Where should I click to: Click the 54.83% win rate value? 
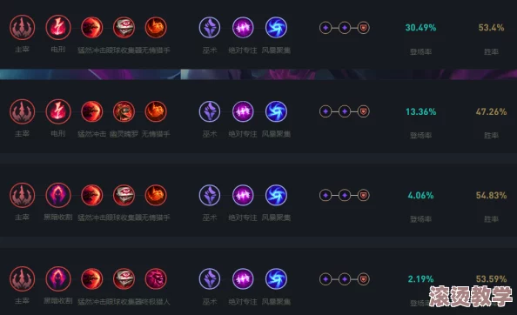coord(491,196)
